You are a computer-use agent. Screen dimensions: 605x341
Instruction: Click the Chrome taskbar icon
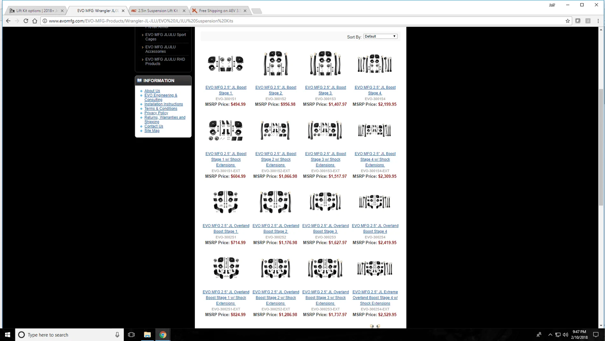[163, 335]
